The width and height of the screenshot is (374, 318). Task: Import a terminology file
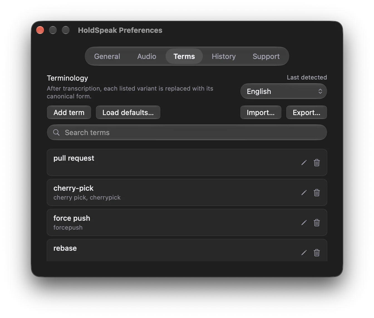(x=261, y=113)
